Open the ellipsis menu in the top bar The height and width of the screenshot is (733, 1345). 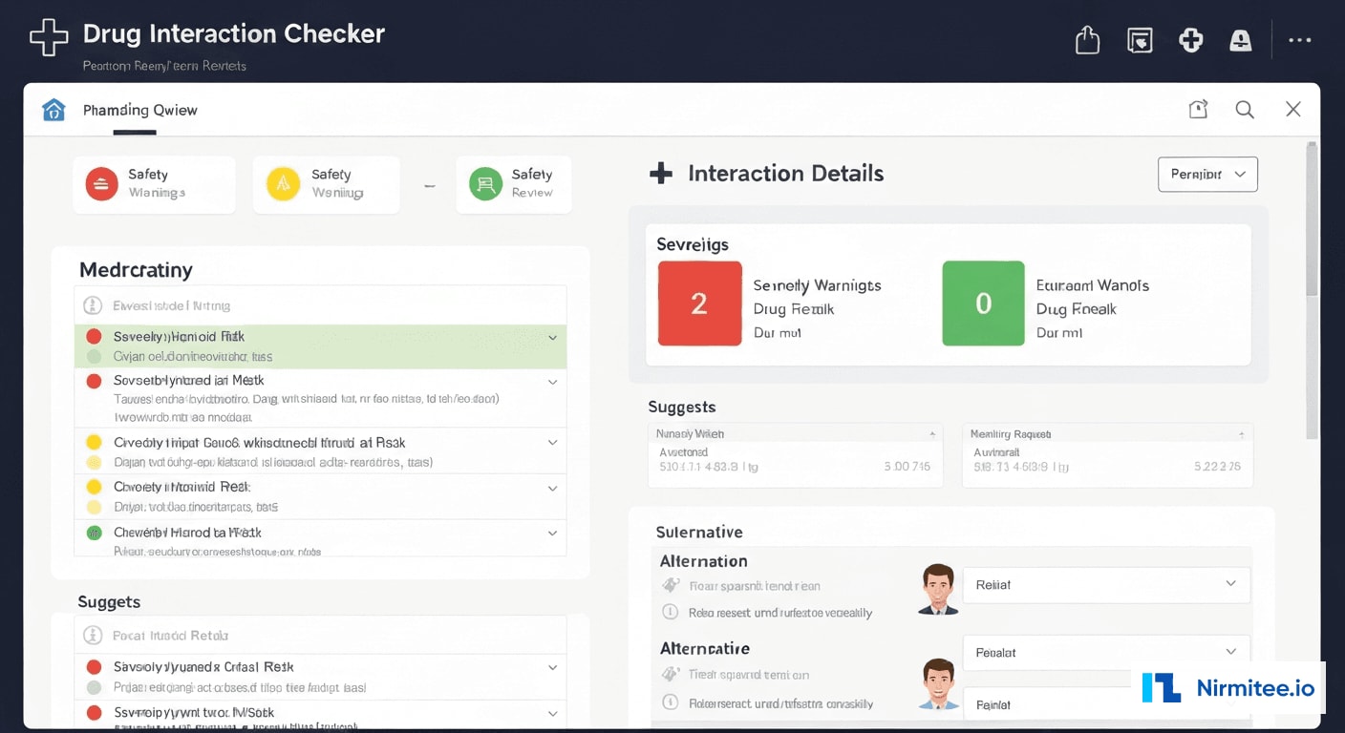pos(1300,39)
